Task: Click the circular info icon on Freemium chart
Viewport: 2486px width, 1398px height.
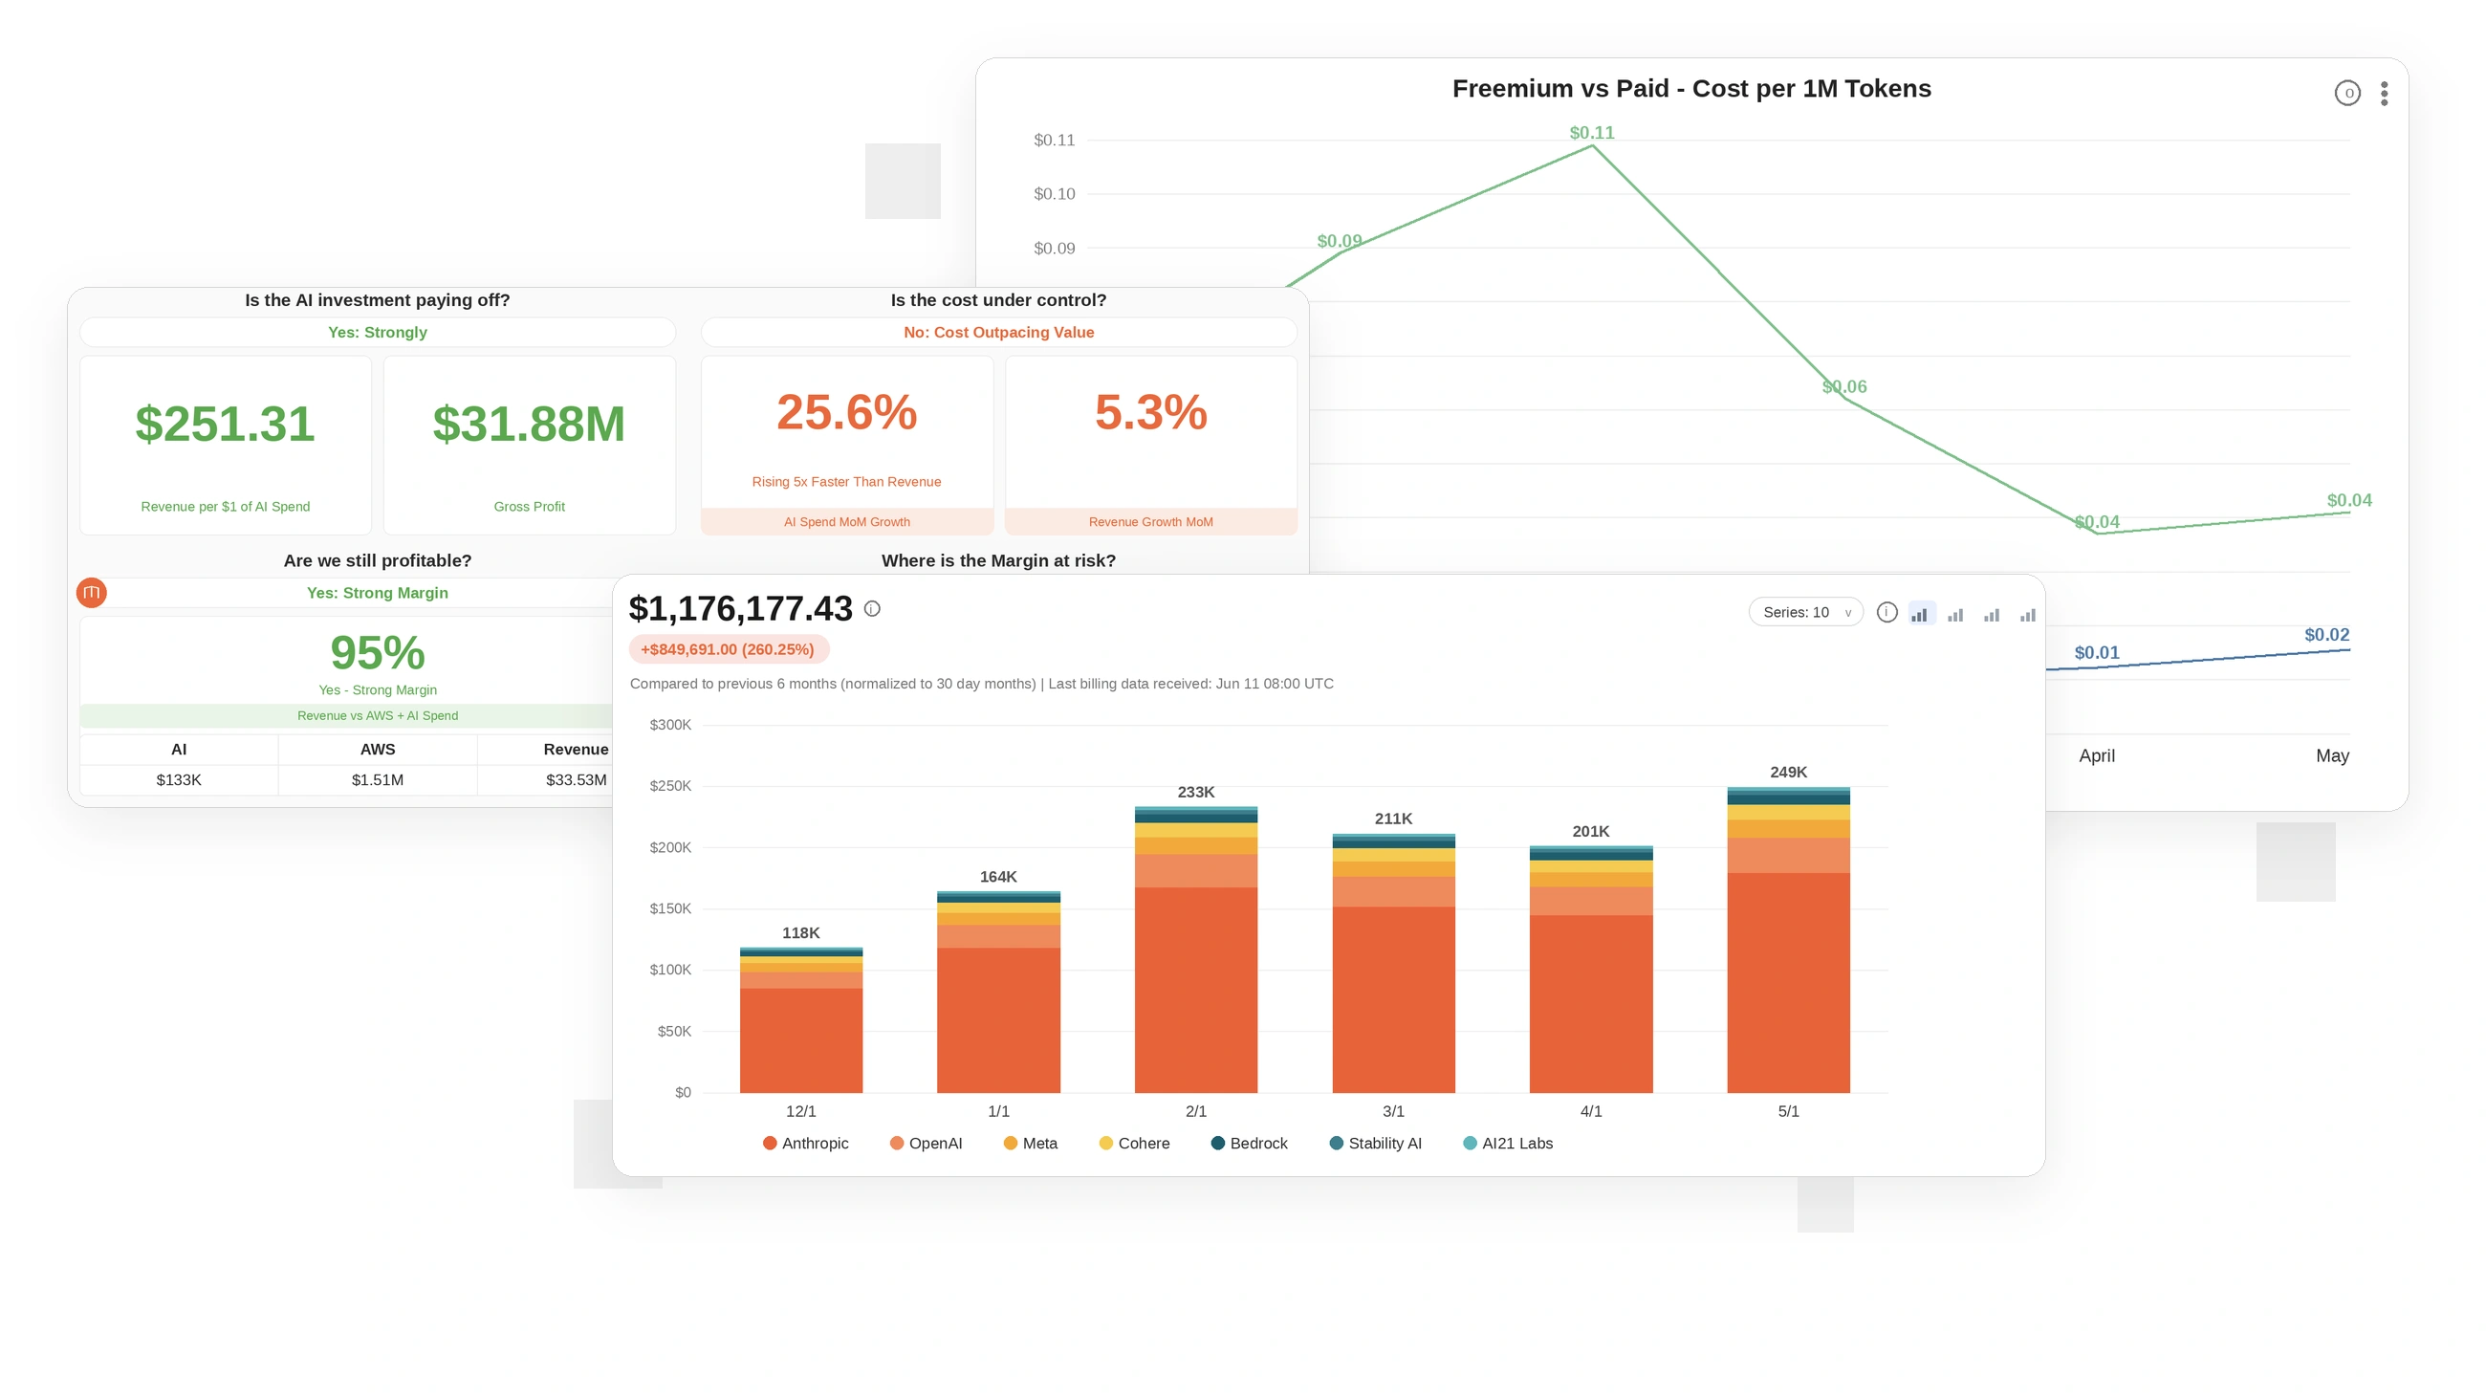Action: click(2347, 94)
